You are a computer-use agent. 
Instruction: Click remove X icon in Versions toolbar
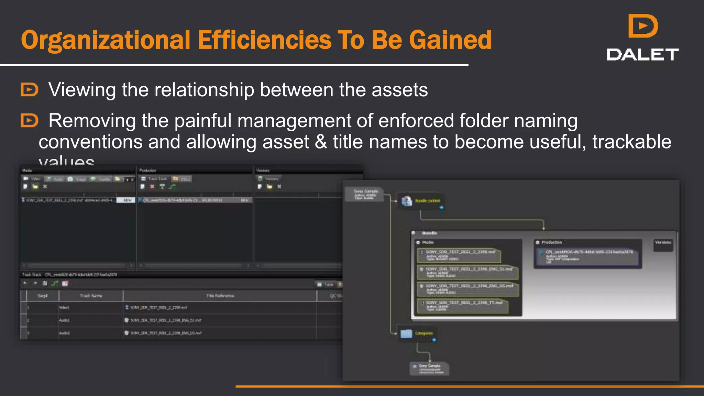pos(279,187)
